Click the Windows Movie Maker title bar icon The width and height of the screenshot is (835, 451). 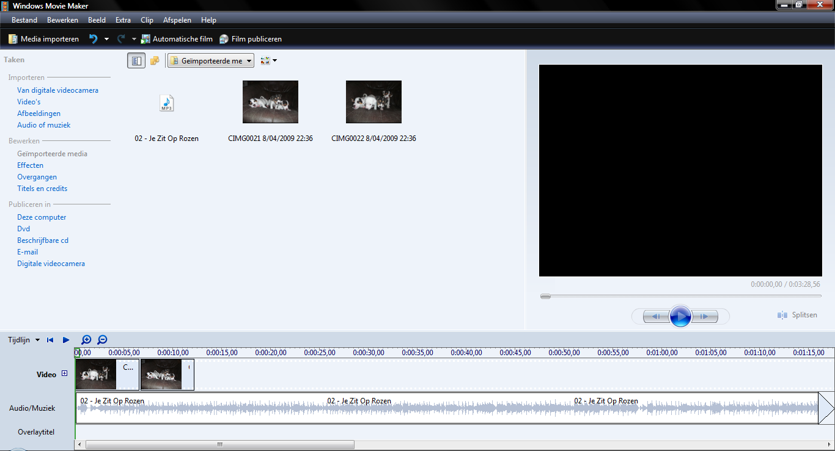[x=6, y=6]
